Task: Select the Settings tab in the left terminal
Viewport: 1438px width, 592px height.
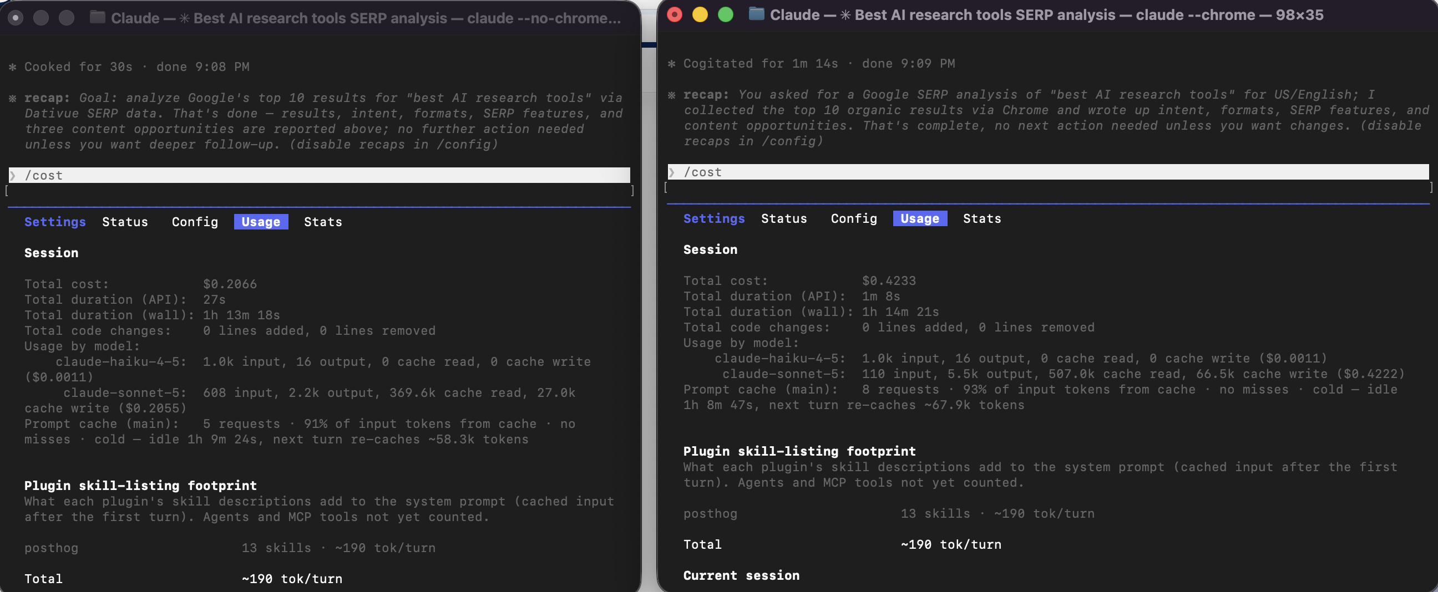Action: coord(55,222)
